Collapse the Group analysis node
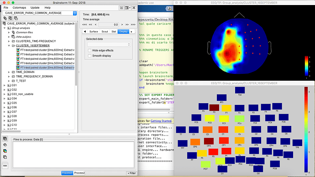The width and height of the screenshot is (315, 177). (x=5, y=28)
